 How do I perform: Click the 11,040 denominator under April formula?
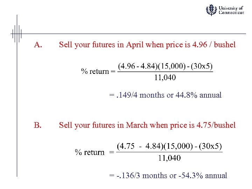(x=165, y=77)
